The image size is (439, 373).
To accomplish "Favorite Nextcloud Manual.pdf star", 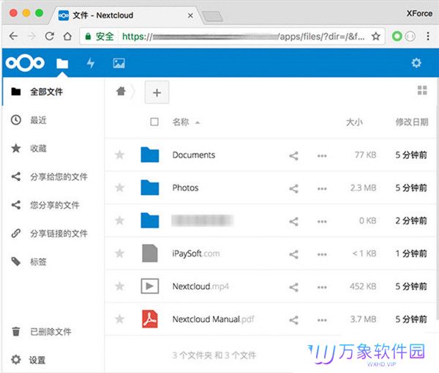I will 120,319.
